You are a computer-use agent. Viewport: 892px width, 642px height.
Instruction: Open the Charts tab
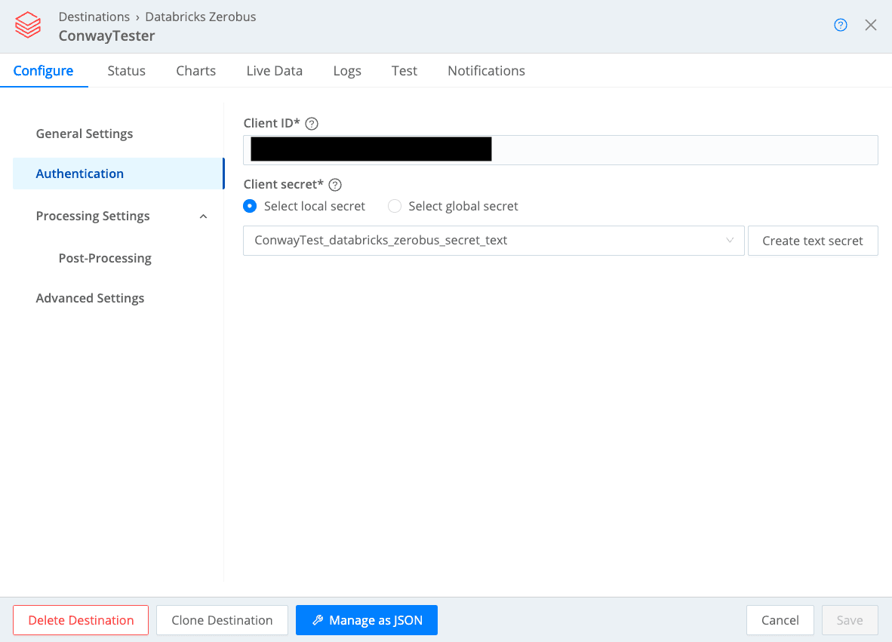coord(195,70)
